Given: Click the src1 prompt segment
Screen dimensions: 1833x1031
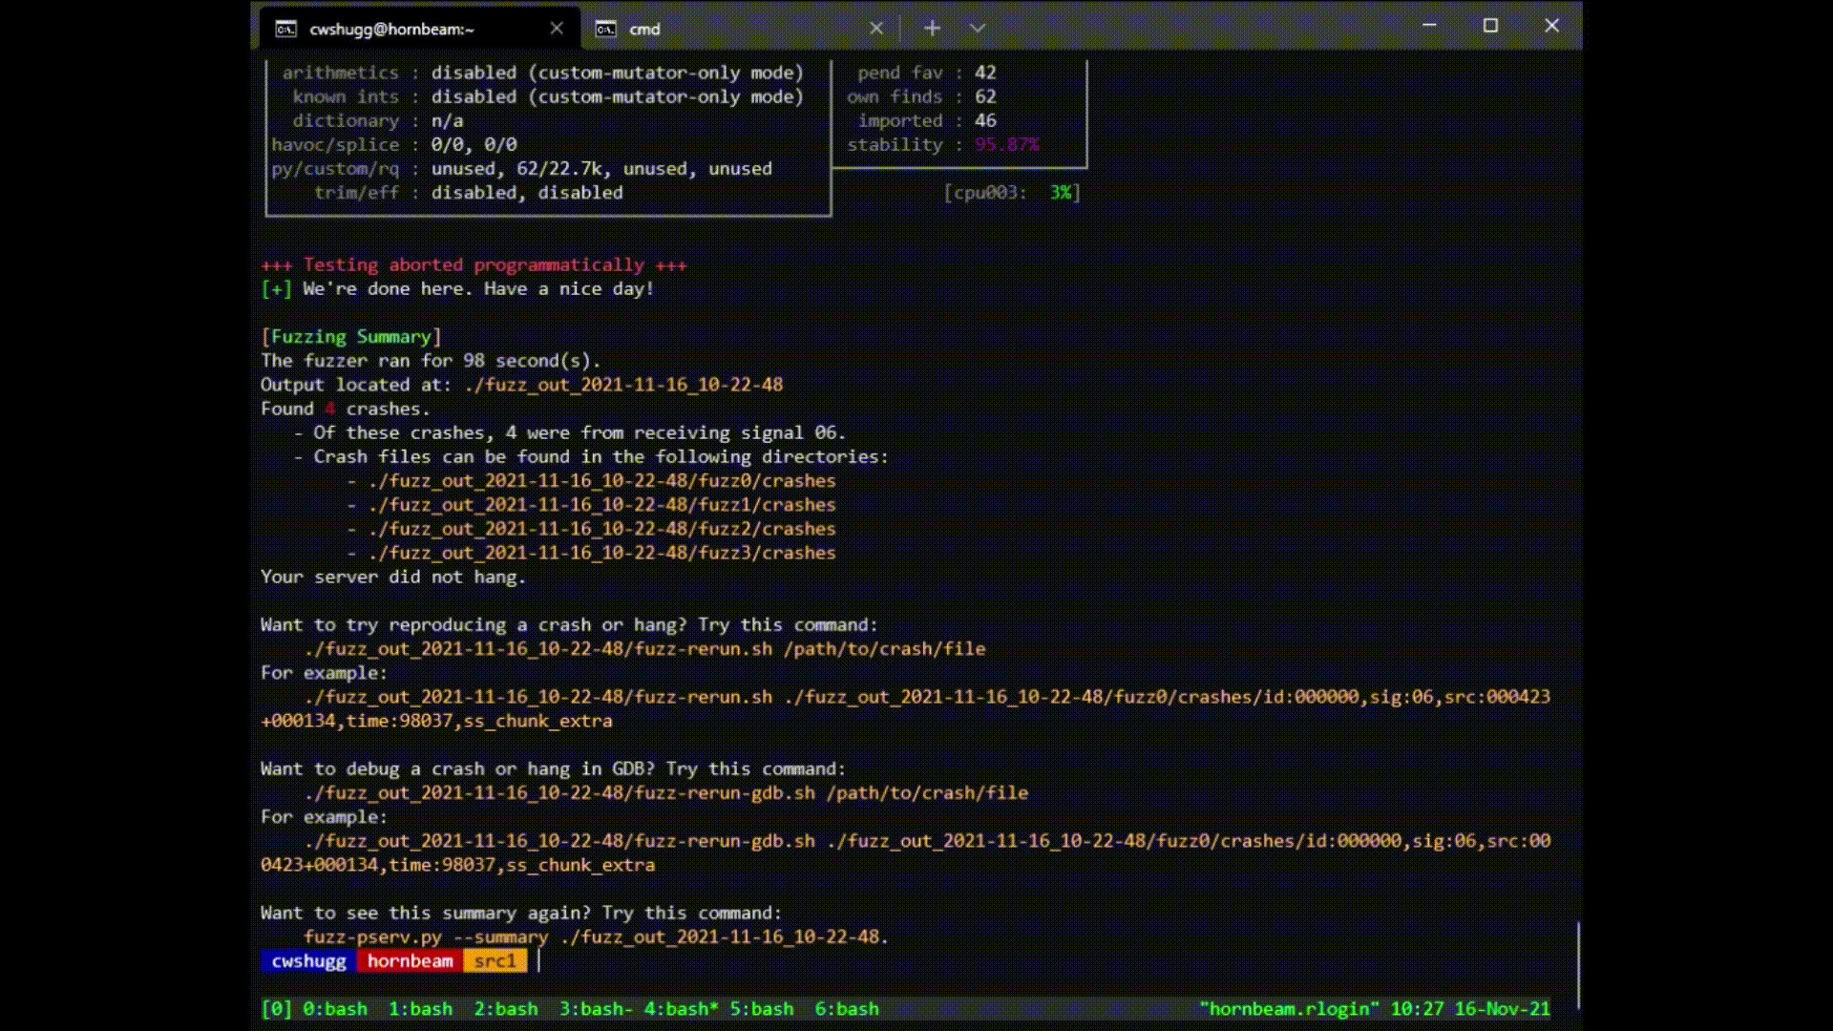Looking at the screenshot, I should [x=495, y=961].
